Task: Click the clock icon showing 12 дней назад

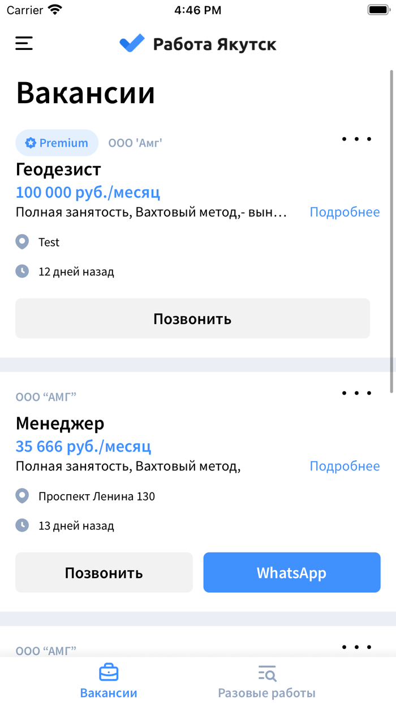Action: tap(21, 271)
